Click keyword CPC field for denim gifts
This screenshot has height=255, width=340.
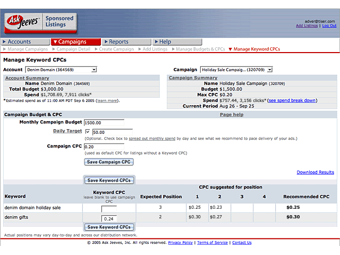pyautogui.click(x=109, y=218)
